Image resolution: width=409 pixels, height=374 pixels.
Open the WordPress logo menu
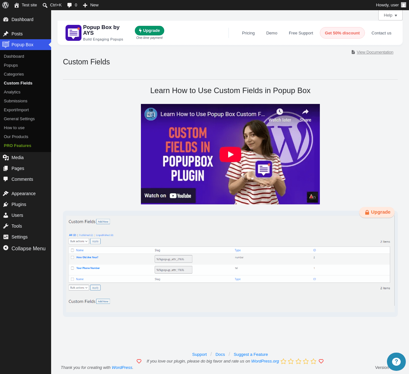5,5
